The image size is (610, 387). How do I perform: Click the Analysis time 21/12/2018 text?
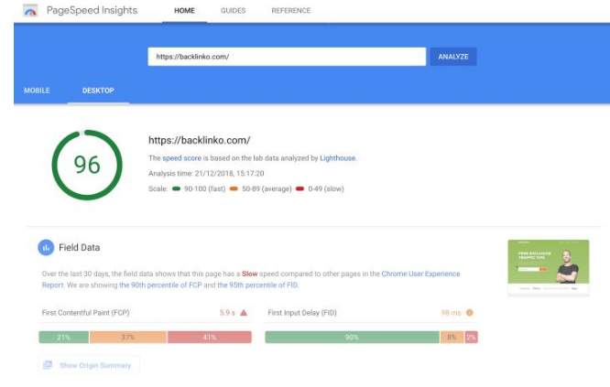[x=206, y=173]
